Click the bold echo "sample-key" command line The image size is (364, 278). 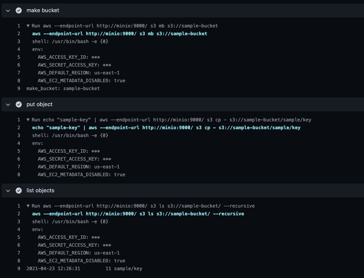pyautogui.click(x=166, y=128)
